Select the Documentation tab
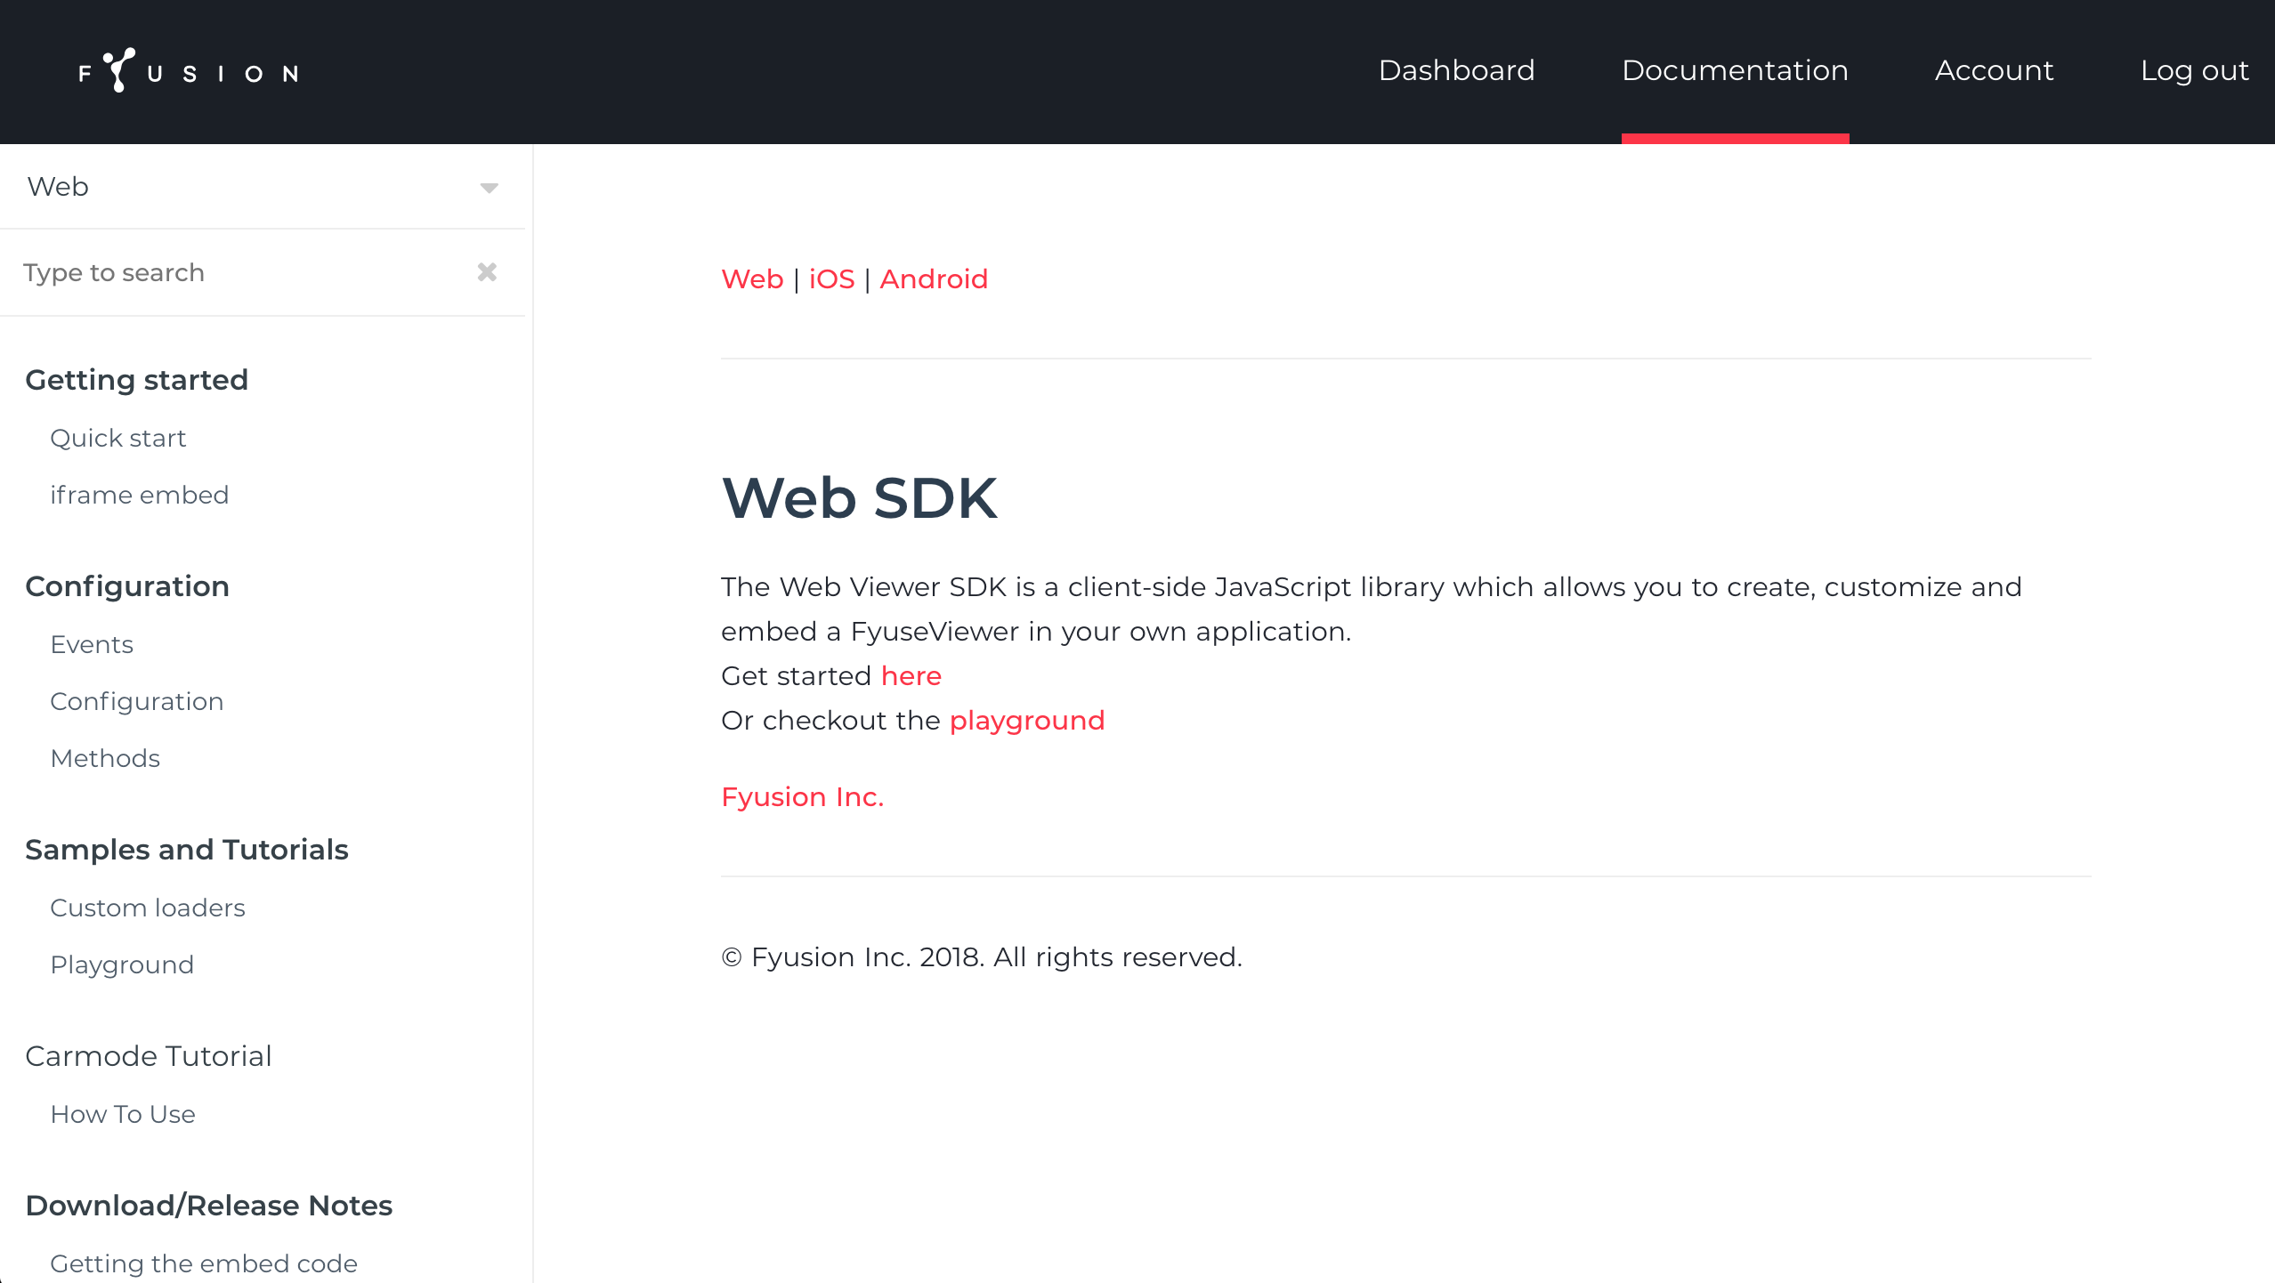The image size is (2275, 1283). tap(1735, 70)
